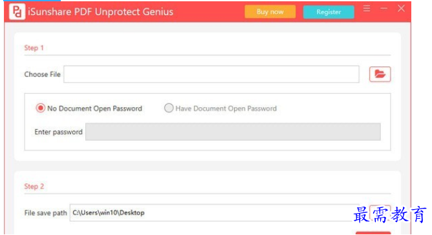This screenshot has height=235, width=432.
Task: Open the save path browse folder button
Action: click(x=380, y=210)
